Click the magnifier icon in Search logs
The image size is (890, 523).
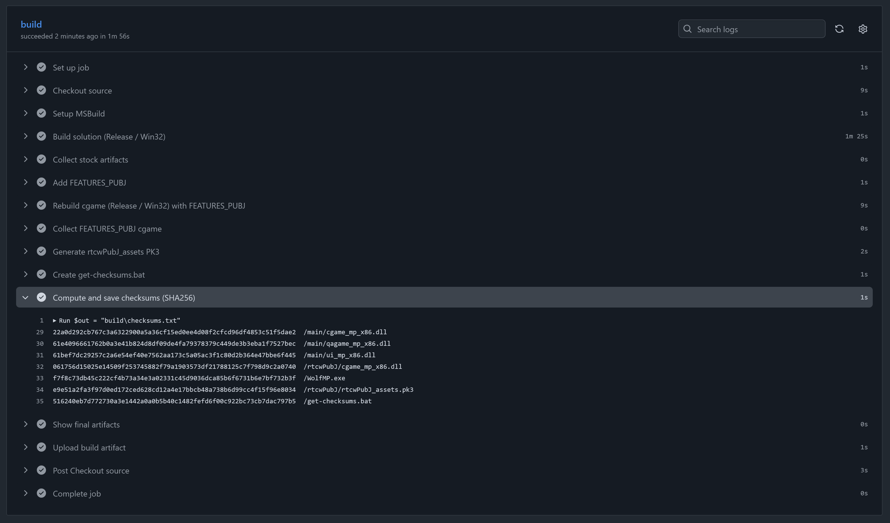pos(687,29)
